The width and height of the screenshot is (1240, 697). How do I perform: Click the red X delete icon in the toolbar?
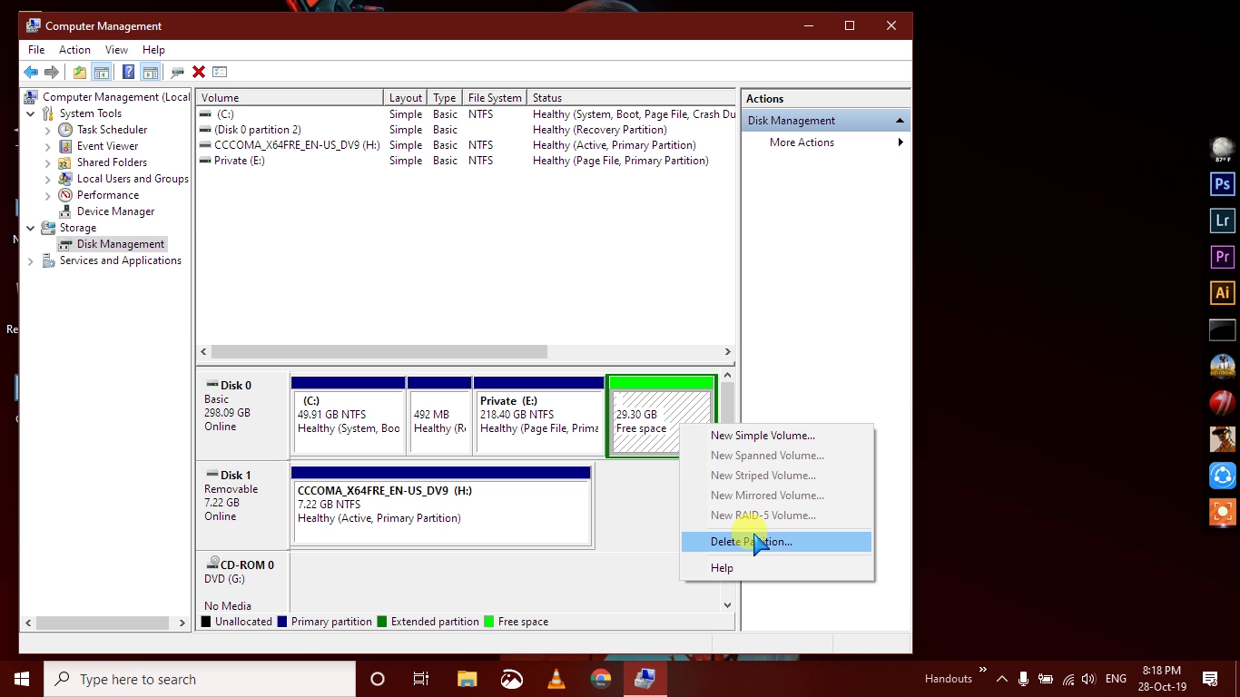198,72
